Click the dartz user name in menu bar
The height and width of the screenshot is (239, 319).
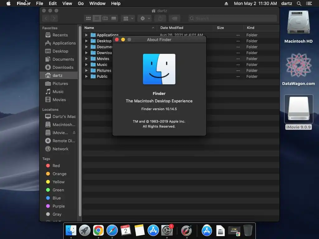[x=287, y=3]
